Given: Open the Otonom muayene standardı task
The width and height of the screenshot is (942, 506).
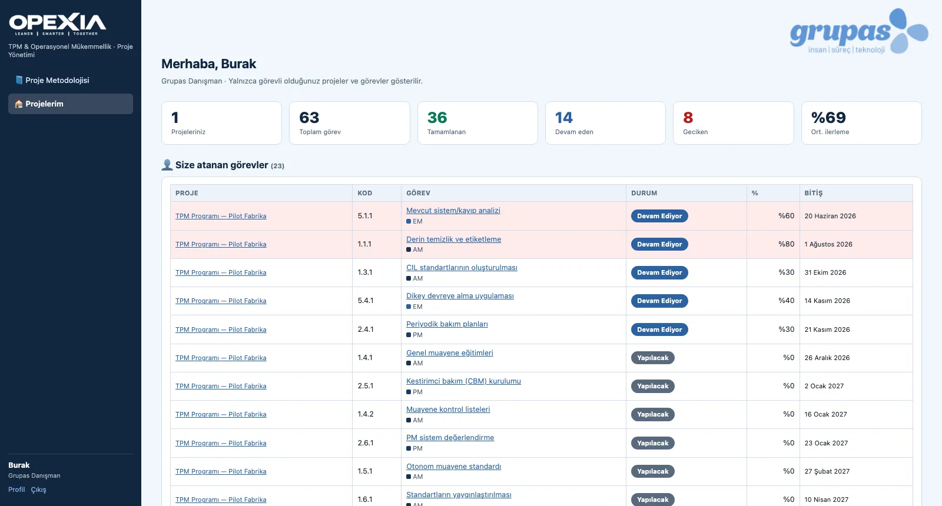Looking at the screenshot, I should (453, 467).
